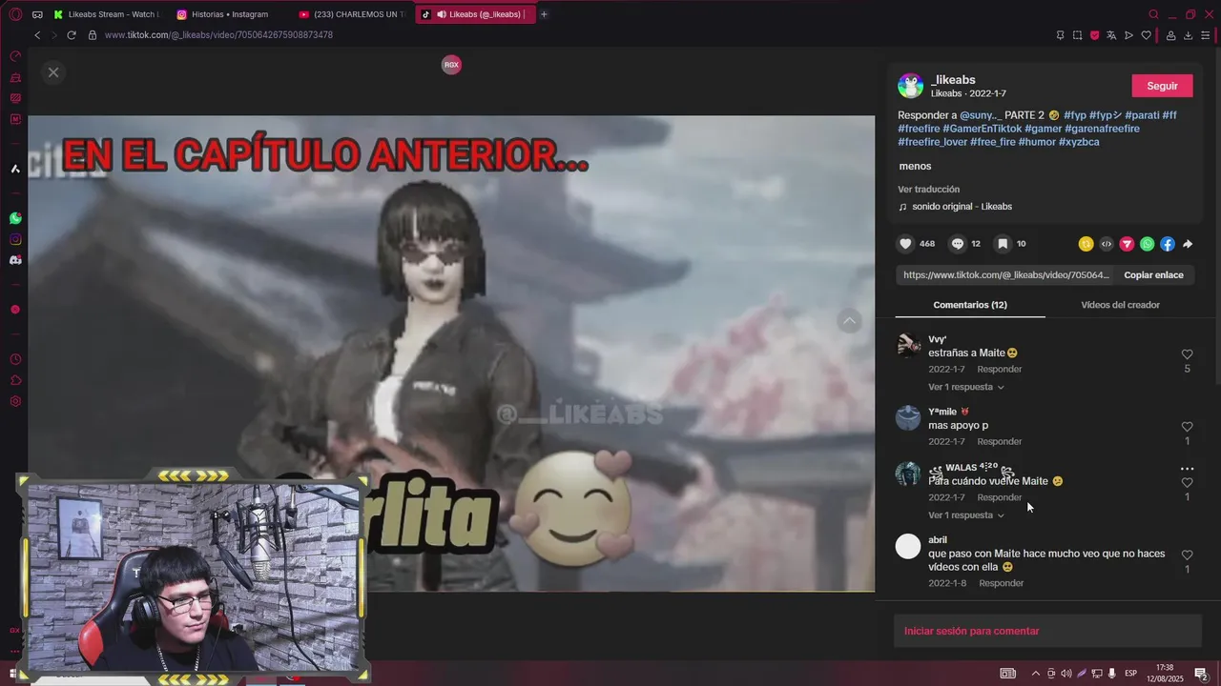Close the TikTok video viewer with X
This screenshot has height=686, width=1221.
pyautogui.click(x=53, y=72)
